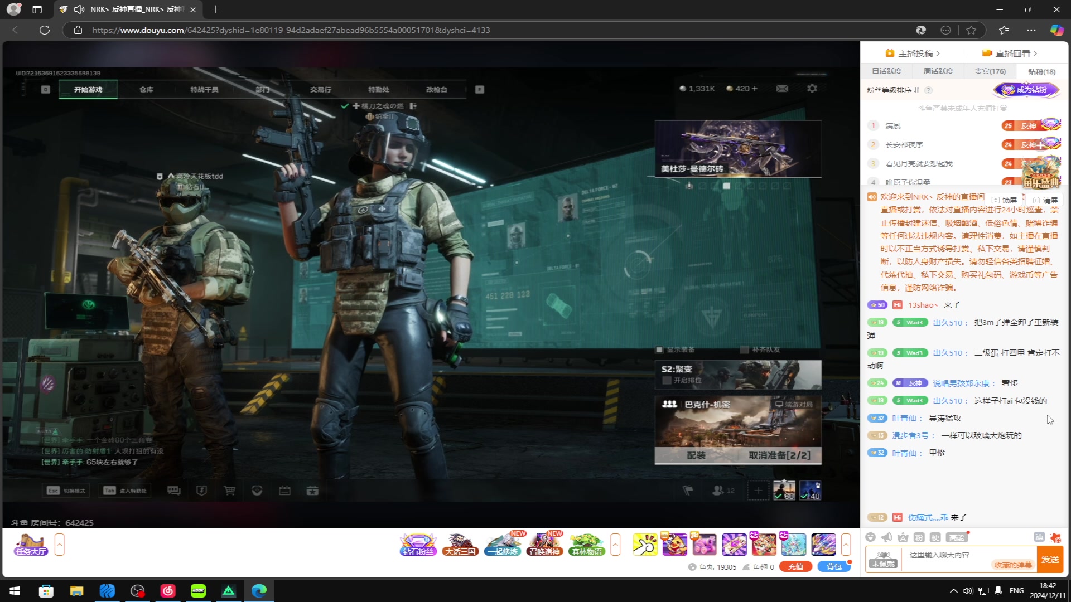Click the 清屏 clear chat button
Image resolution: width=1071 pixels, height=602 pixels.
pos(1045,200)
